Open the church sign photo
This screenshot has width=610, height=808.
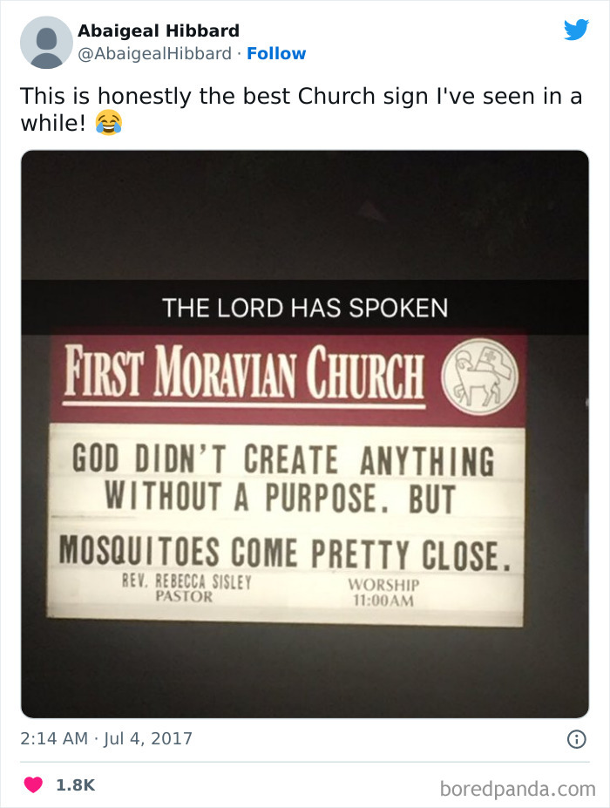coord(305,434)
